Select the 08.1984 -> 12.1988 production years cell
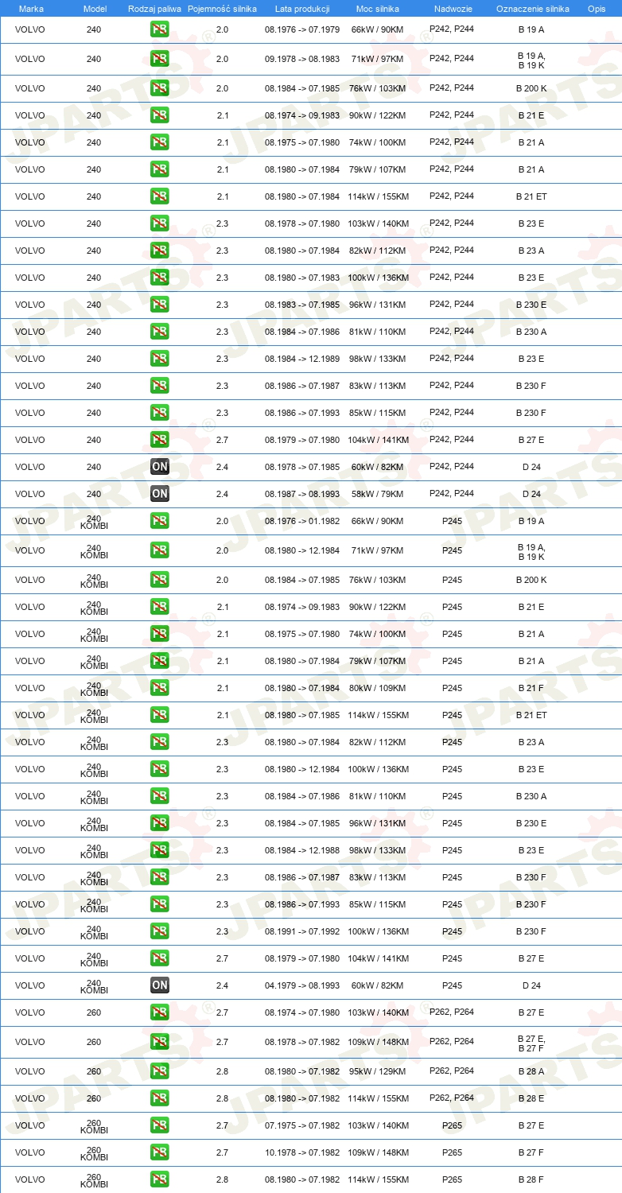 (302, 850)
